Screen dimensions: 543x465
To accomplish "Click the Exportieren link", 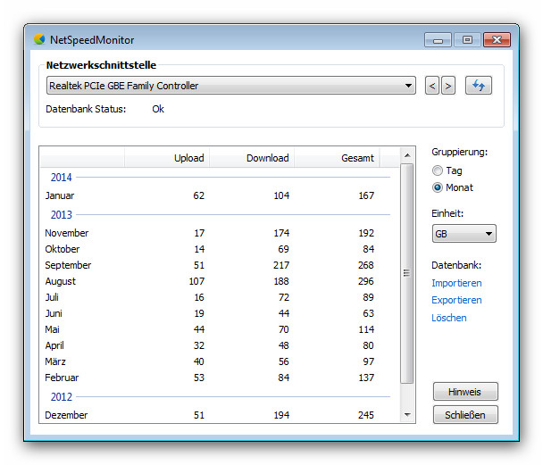I will 456,300.
